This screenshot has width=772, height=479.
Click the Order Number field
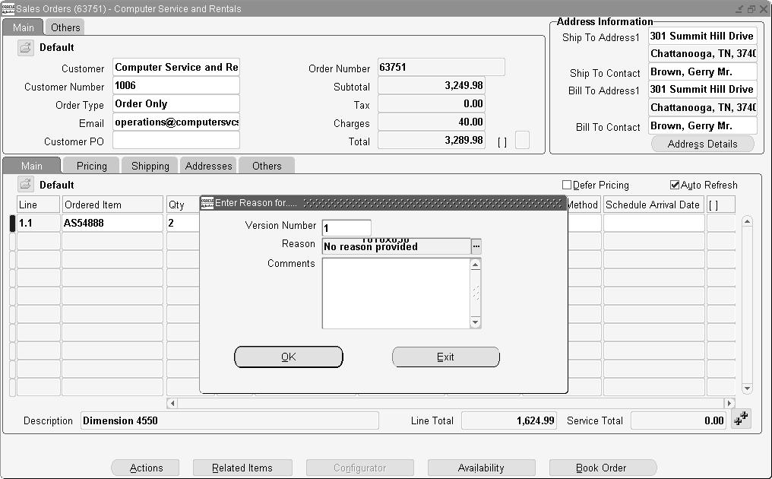441,67
